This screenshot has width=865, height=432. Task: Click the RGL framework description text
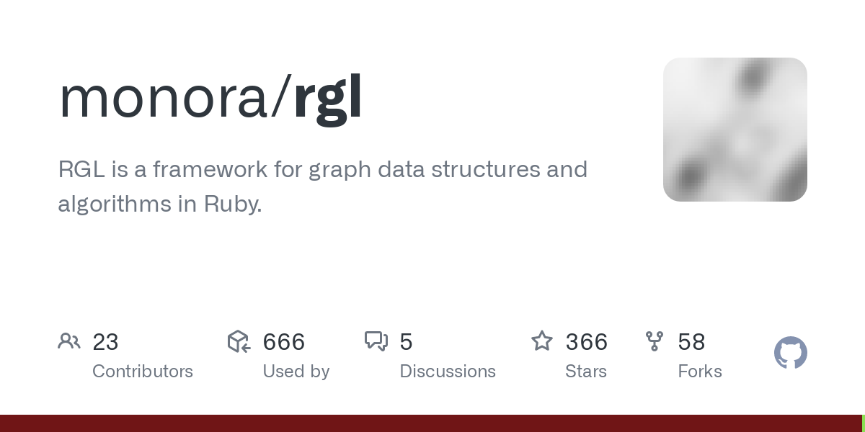(x=323, y=187)
